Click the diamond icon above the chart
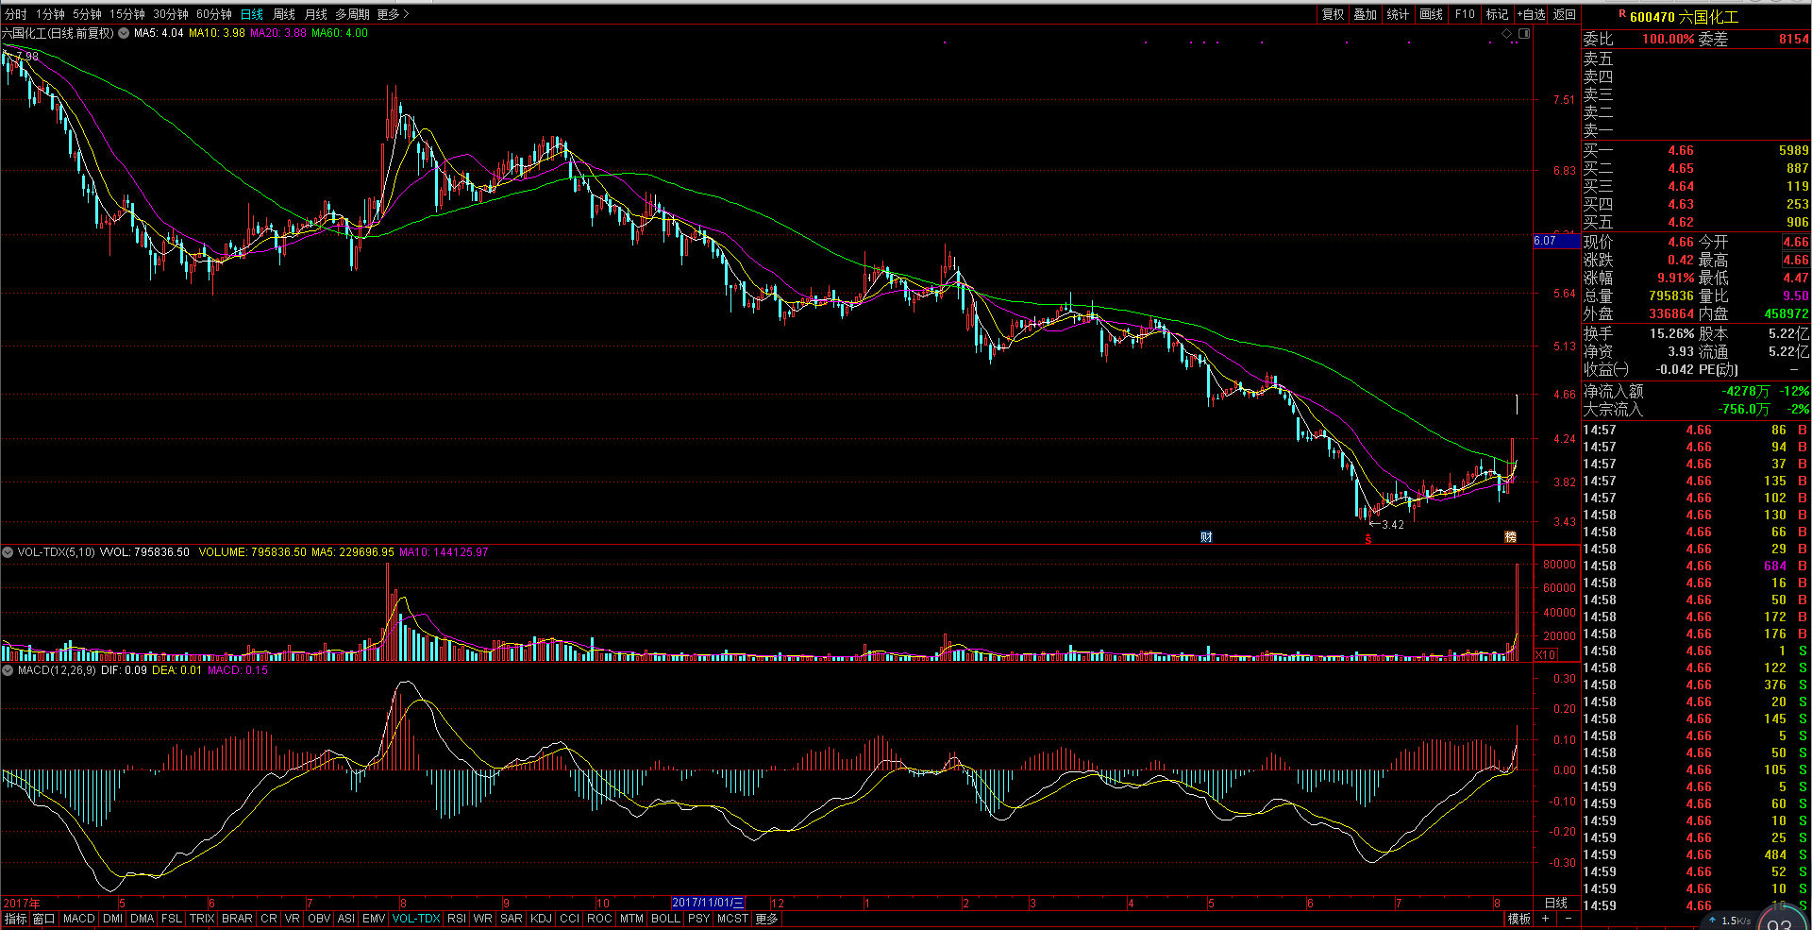 pos(1507,34)
